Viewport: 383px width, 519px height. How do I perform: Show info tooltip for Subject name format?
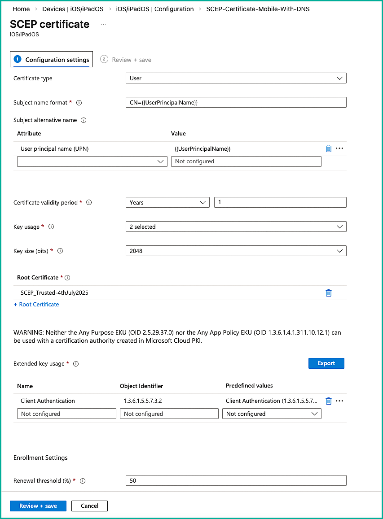[79, 103]
